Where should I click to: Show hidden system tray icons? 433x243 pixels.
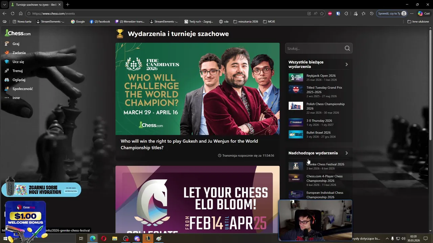(387, 239)
